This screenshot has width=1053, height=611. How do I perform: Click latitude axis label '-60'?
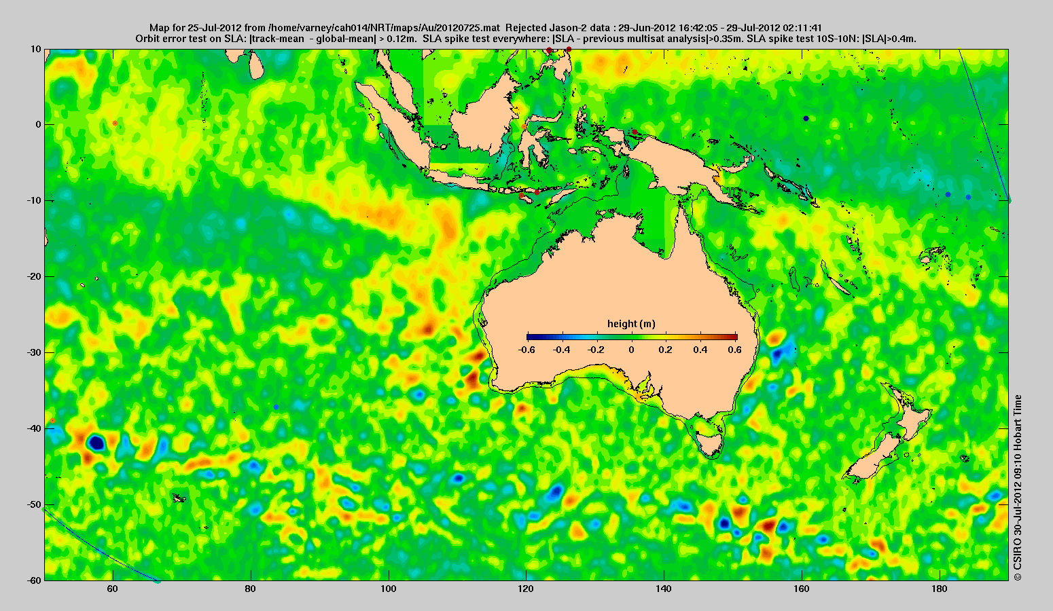pyautogui.click(x=33, y=580)
